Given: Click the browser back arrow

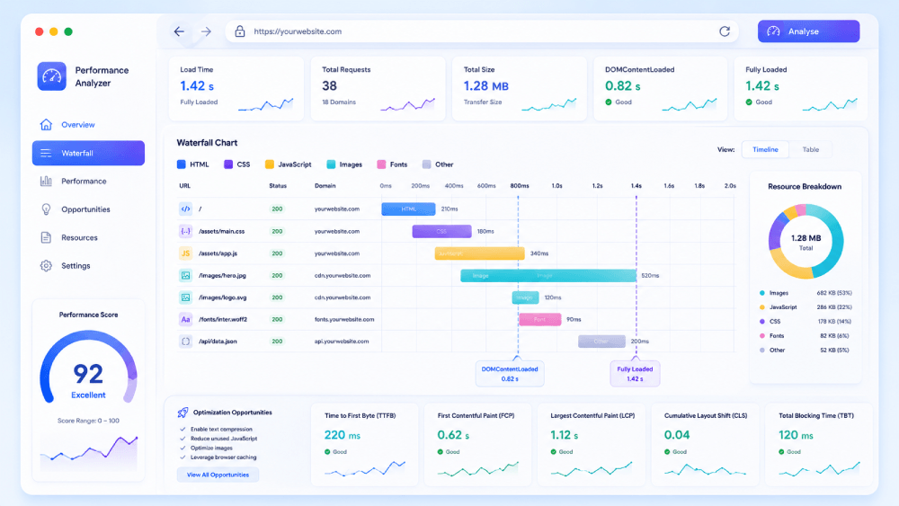Looking at the screenshot, I should (x=180, y=31).
